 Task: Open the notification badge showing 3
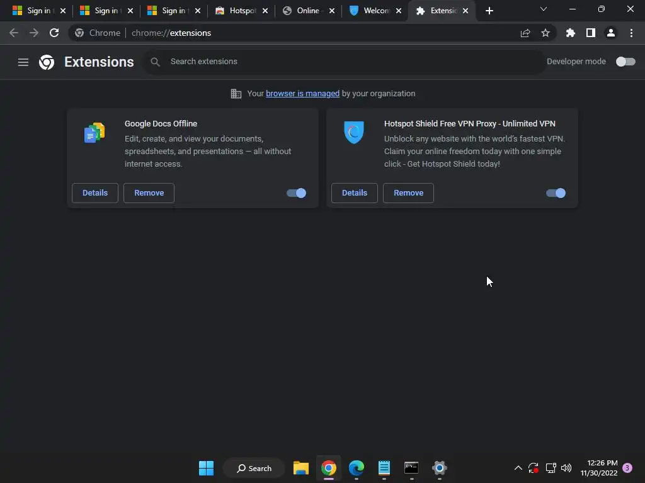627,468
